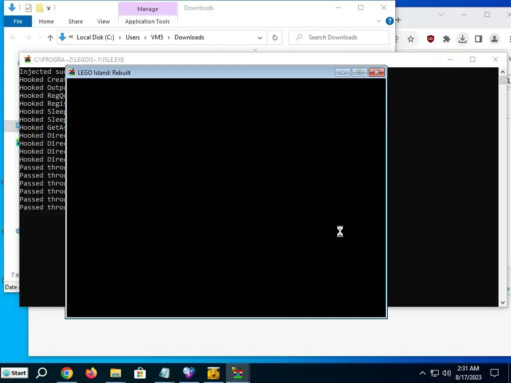Click the Explorer back arrow

[13, 37]
